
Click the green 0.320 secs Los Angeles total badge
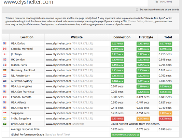[x=165, y=87]
